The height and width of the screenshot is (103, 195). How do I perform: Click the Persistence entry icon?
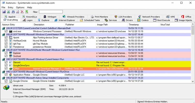click(11, 47)
